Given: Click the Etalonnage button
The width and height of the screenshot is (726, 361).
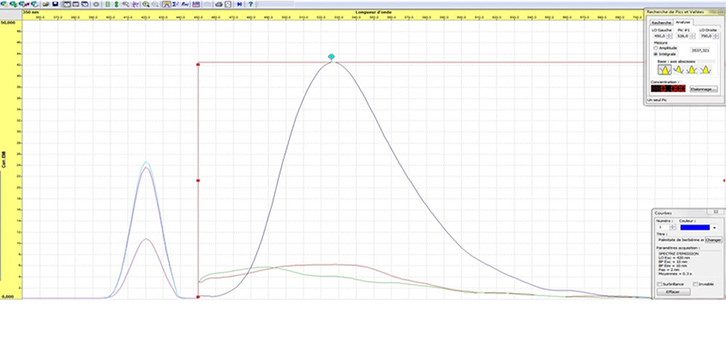Looking at the screenshot, I should 703,89.
